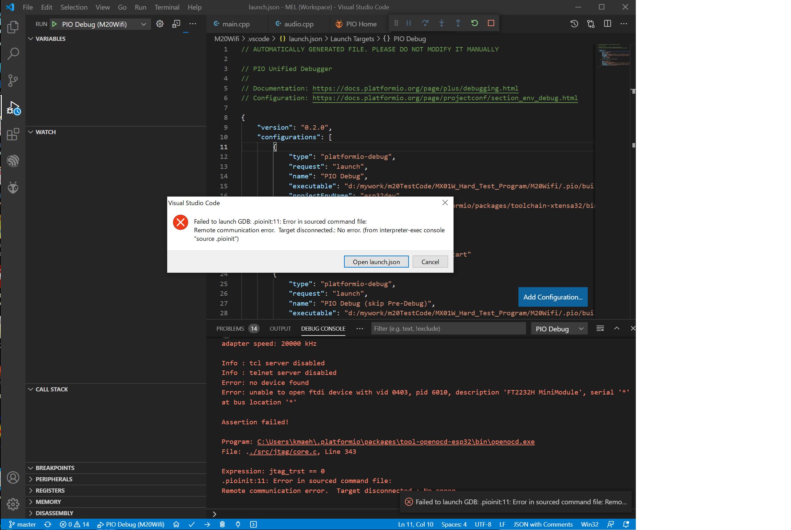Open the Terminal menu
This screenshot has height=530, width=791.
point(167,7)
